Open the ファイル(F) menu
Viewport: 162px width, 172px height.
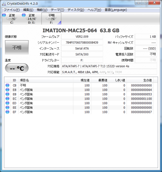tap(12, 10)
